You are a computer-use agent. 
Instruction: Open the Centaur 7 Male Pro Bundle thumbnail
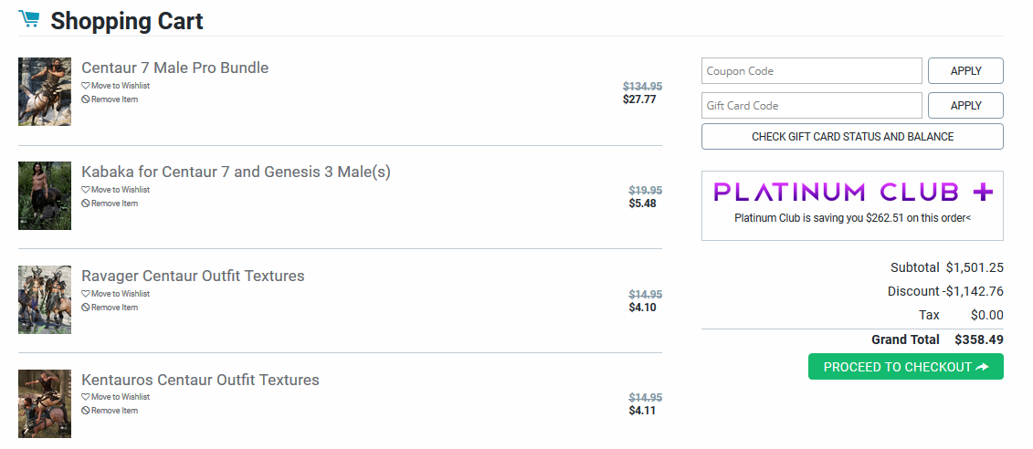(x=45, y=91)
